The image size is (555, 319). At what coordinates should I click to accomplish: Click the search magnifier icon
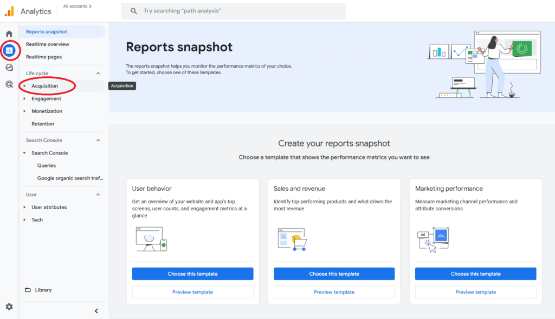click(133, 11)
